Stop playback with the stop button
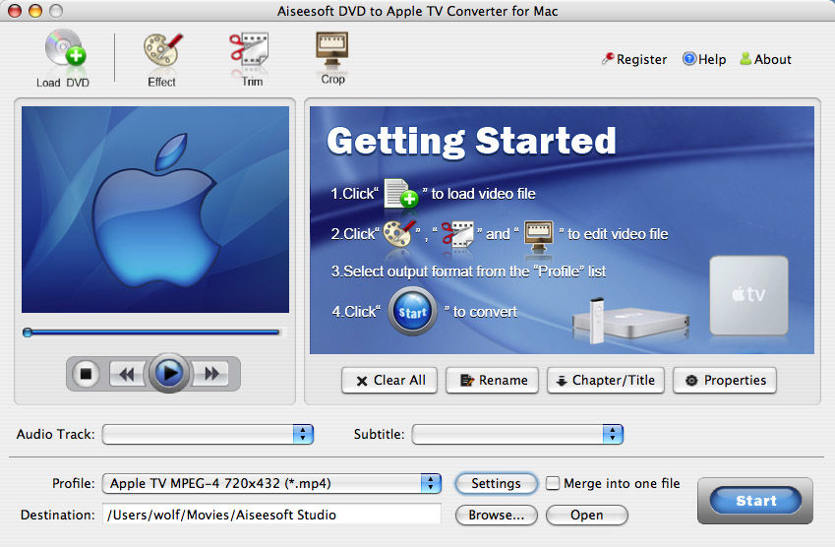Screen dimensions: 835x547 (x=86, y=374)
